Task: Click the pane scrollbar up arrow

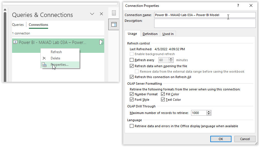Action: point(5,9)
